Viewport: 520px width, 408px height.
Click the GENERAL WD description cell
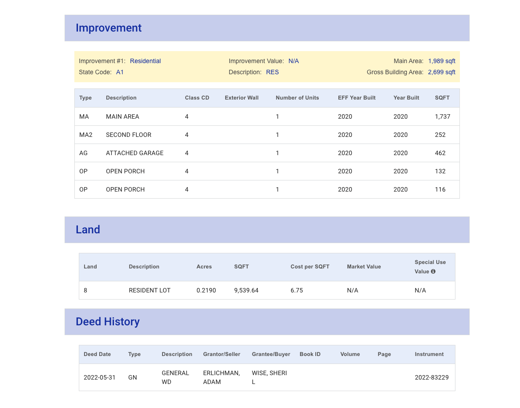coord(175,377)
